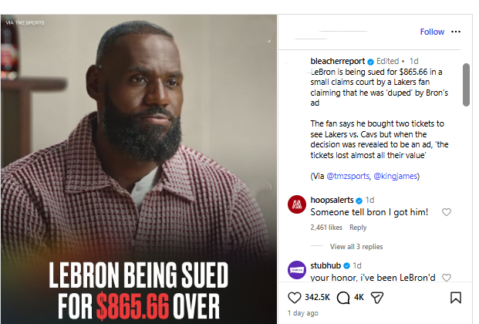
Task: Follow the account
Action: [x=432, y=32]
